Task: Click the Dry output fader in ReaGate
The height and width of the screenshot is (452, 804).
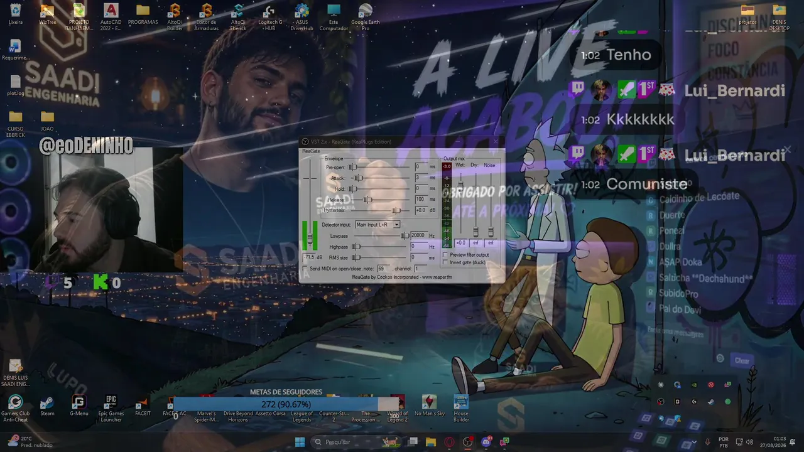Action: [x=475, y=232]
